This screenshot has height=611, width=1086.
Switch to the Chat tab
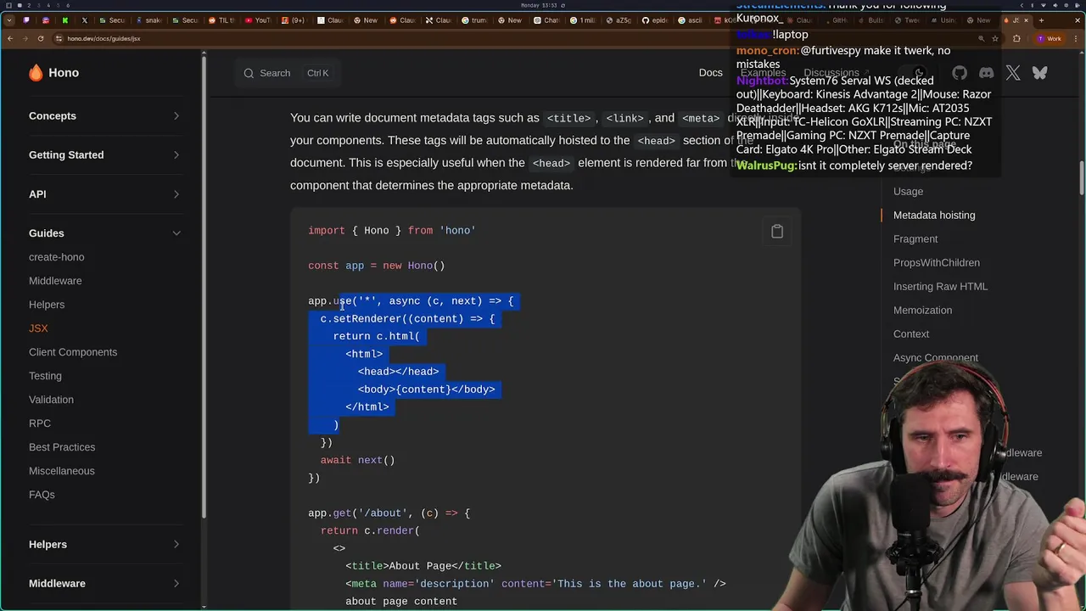coord(547,20)
